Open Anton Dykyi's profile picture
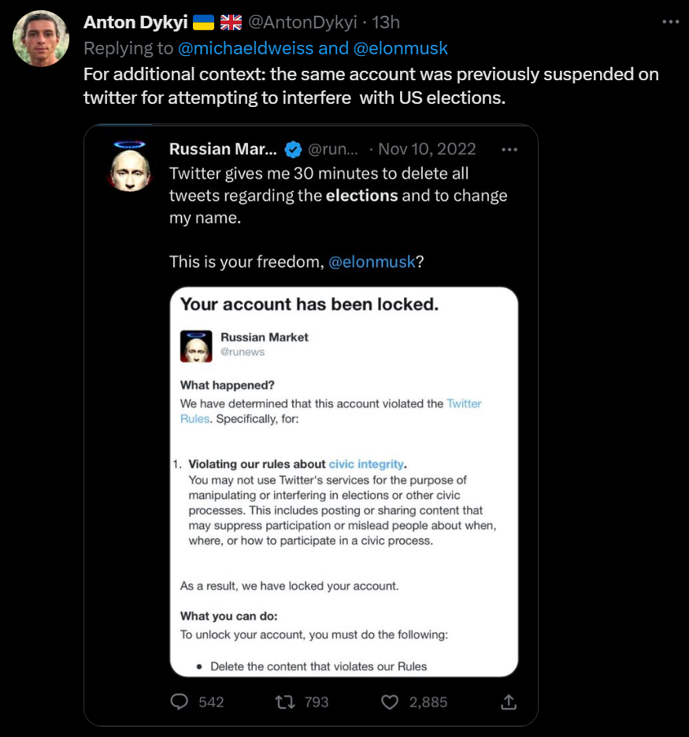This screenshot has width=689, height=737. point(41,39)
